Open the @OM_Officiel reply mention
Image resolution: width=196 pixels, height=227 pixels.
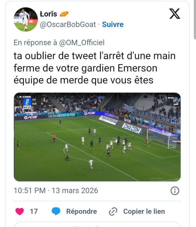tap(82, 43)
